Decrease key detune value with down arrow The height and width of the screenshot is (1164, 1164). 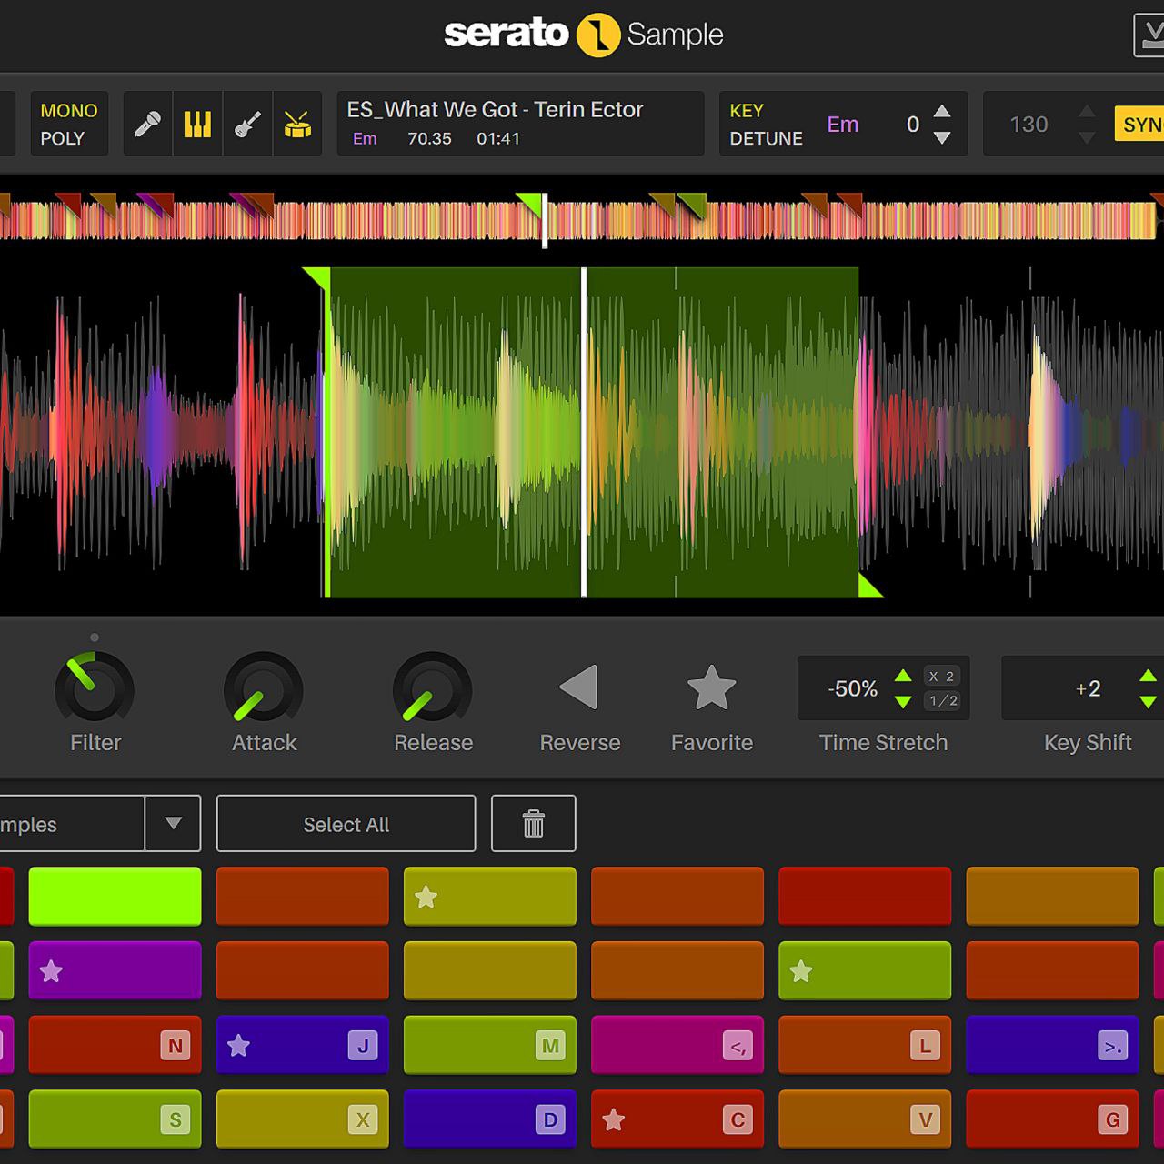942,138
